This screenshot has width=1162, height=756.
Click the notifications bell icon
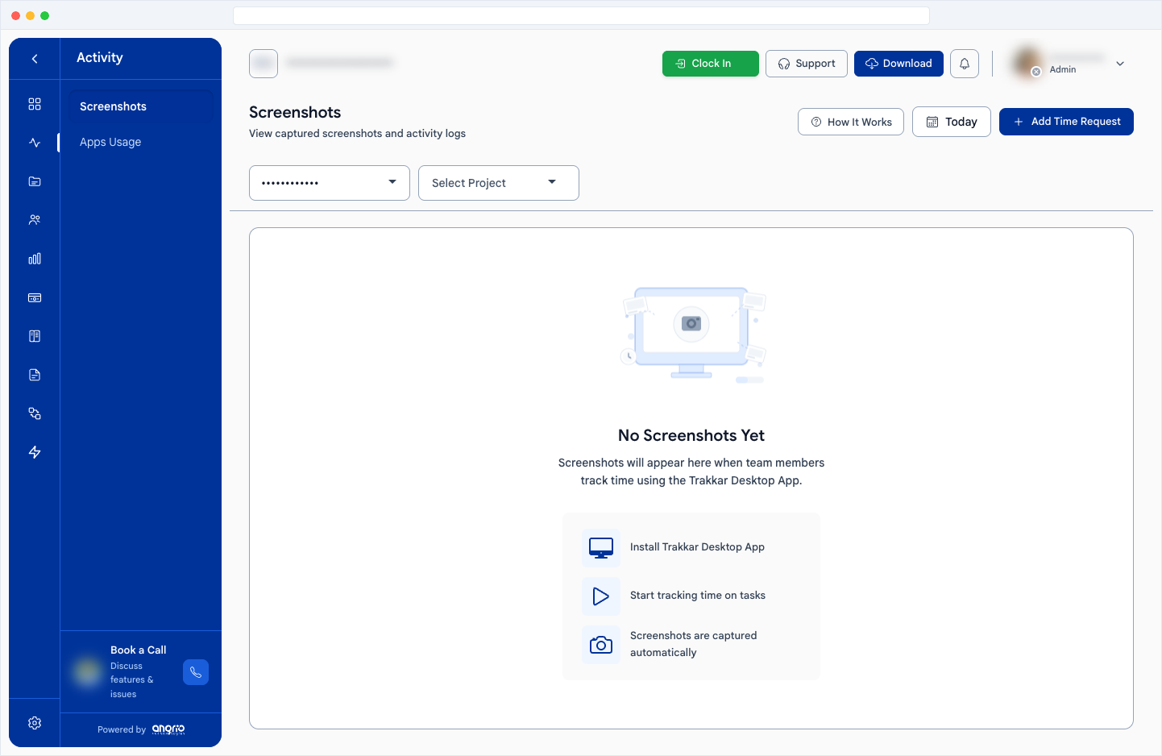point(965,64)
